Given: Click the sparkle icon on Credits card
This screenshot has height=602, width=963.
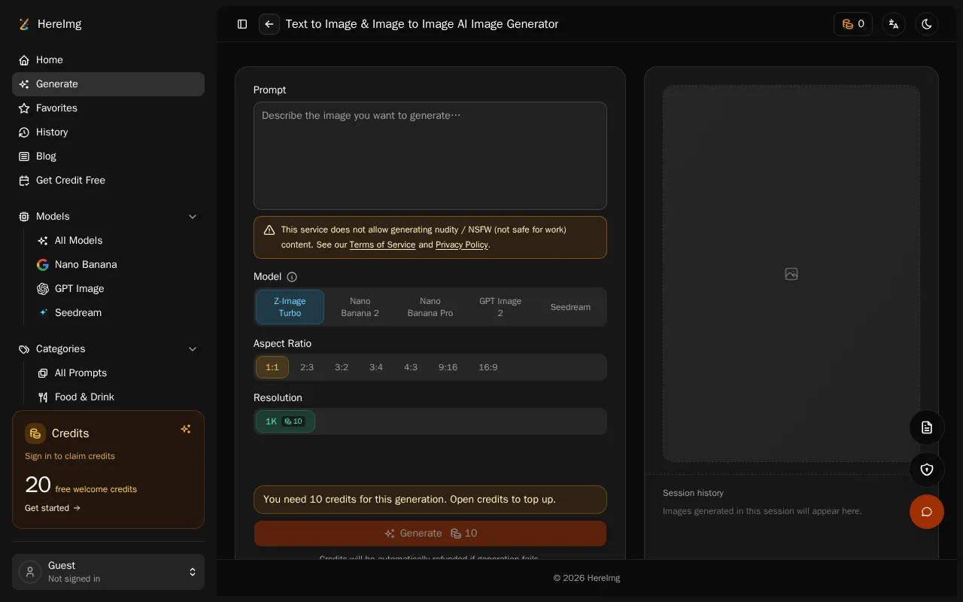Looking at the screenshot, I should pos(186,429).
